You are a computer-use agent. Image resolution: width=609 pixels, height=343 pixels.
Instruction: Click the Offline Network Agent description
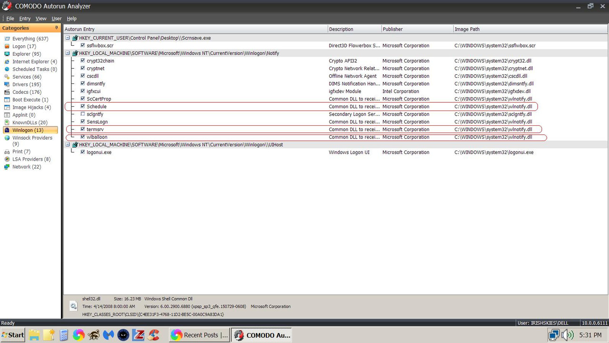coord(353,76)
